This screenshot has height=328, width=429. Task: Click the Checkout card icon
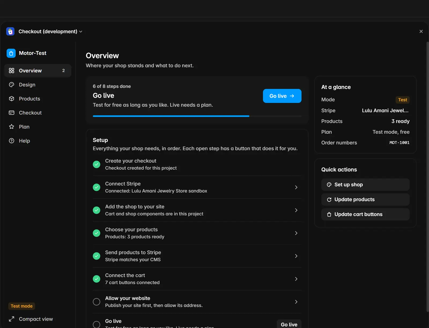[x=12, y=113]
